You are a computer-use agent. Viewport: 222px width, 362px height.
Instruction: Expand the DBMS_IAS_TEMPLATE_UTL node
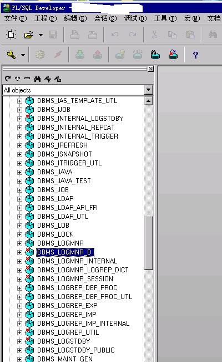[19, 101]
